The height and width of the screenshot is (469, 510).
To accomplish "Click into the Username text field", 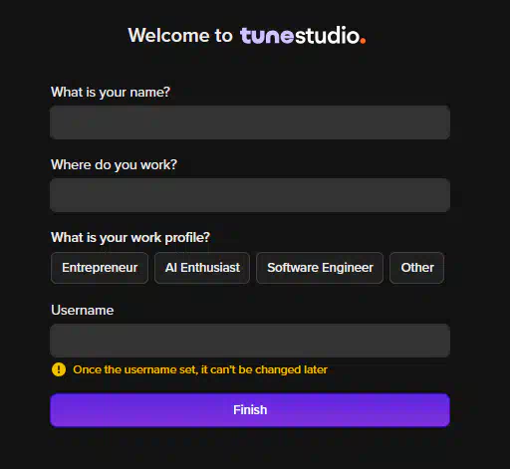I will [x=250, y=341].
